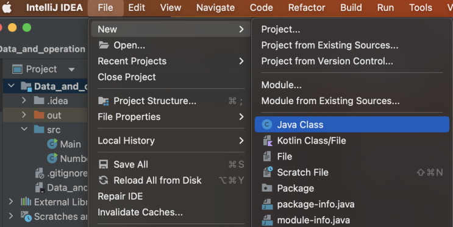Open the Refactor menu
This screenshot has width=453, height=227.
(x=307, y=7)
